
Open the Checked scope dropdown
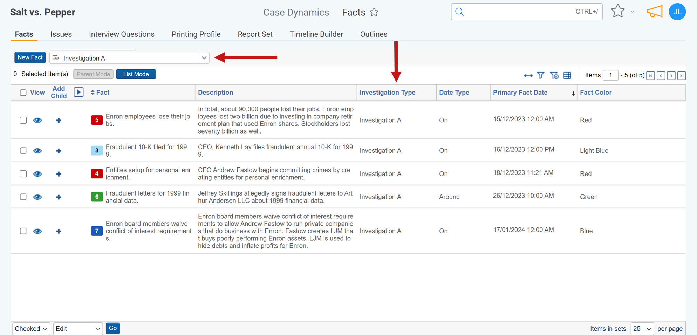click(x=31, y=329)
